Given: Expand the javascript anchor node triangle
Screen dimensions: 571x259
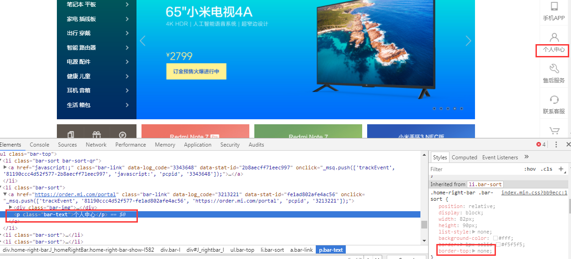Looking at the screenshot, I should coord(5,168).
